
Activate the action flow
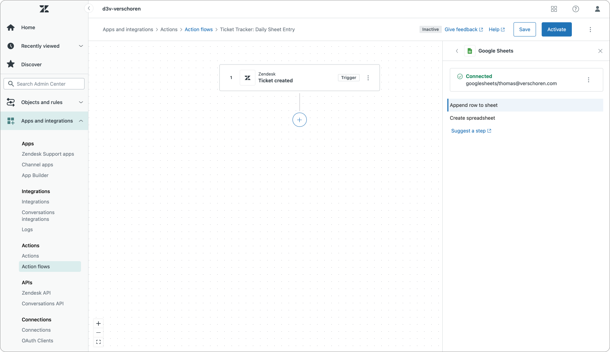point(557,30)
